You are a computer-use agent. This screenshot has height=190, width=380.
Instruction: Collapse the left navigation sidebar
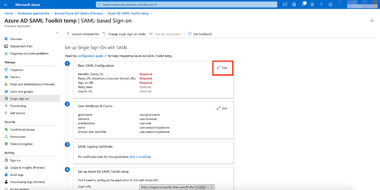[x=57, y=32]
